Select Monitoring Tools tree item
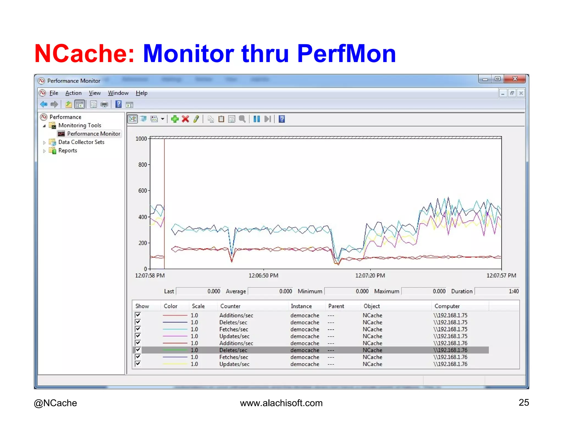This screenshot has height=422, width=563. [80, 125]
